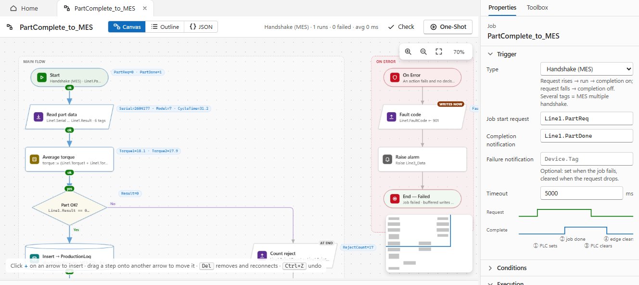
Task: Select the End — Failed stop icon
Action: tap(395, 199)
